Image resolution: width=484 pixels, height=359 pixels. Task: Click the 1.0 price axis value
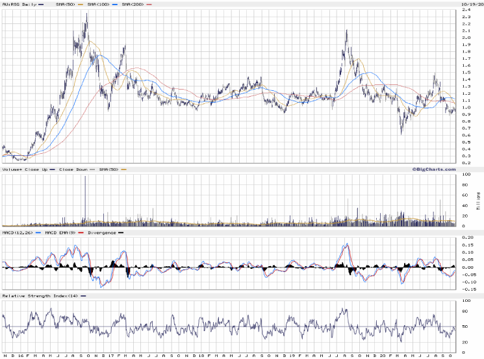click(x=466, y=107)
